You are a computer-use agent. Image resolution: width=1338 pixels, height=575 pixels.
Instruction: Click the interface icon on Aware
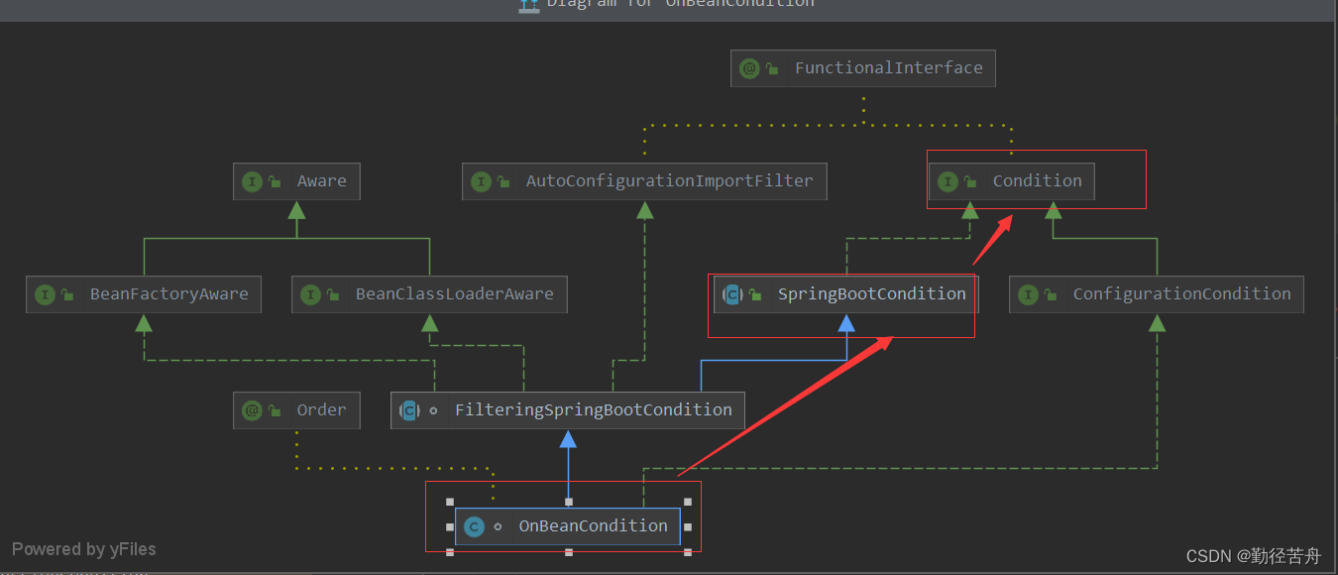tap(252, 181)
